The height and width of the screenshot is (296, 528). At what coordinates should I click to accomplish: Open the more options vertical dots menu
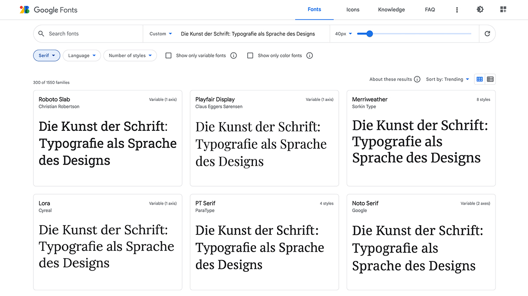(457, 10)
